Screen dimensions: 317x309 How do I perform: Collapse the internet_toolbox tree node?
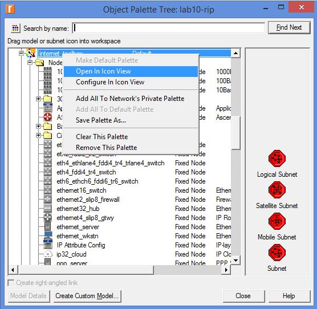pos(21,54)
